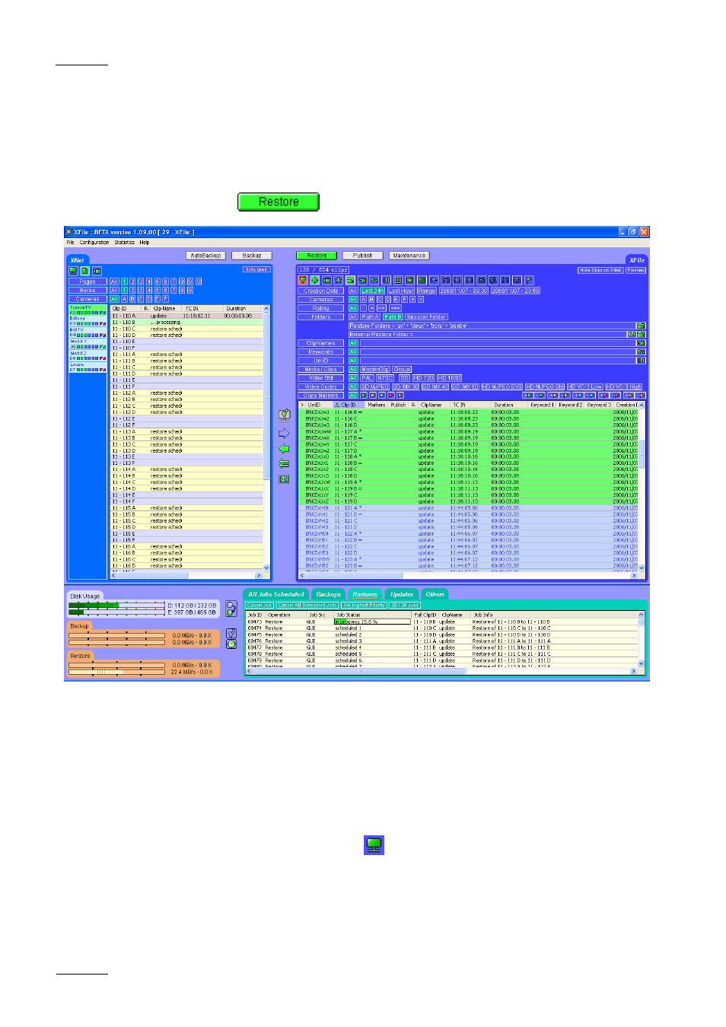Click the Maintenance button
Image resolution: width=726 pixels, height=1027 pixels.
click(x=409, y=256)
